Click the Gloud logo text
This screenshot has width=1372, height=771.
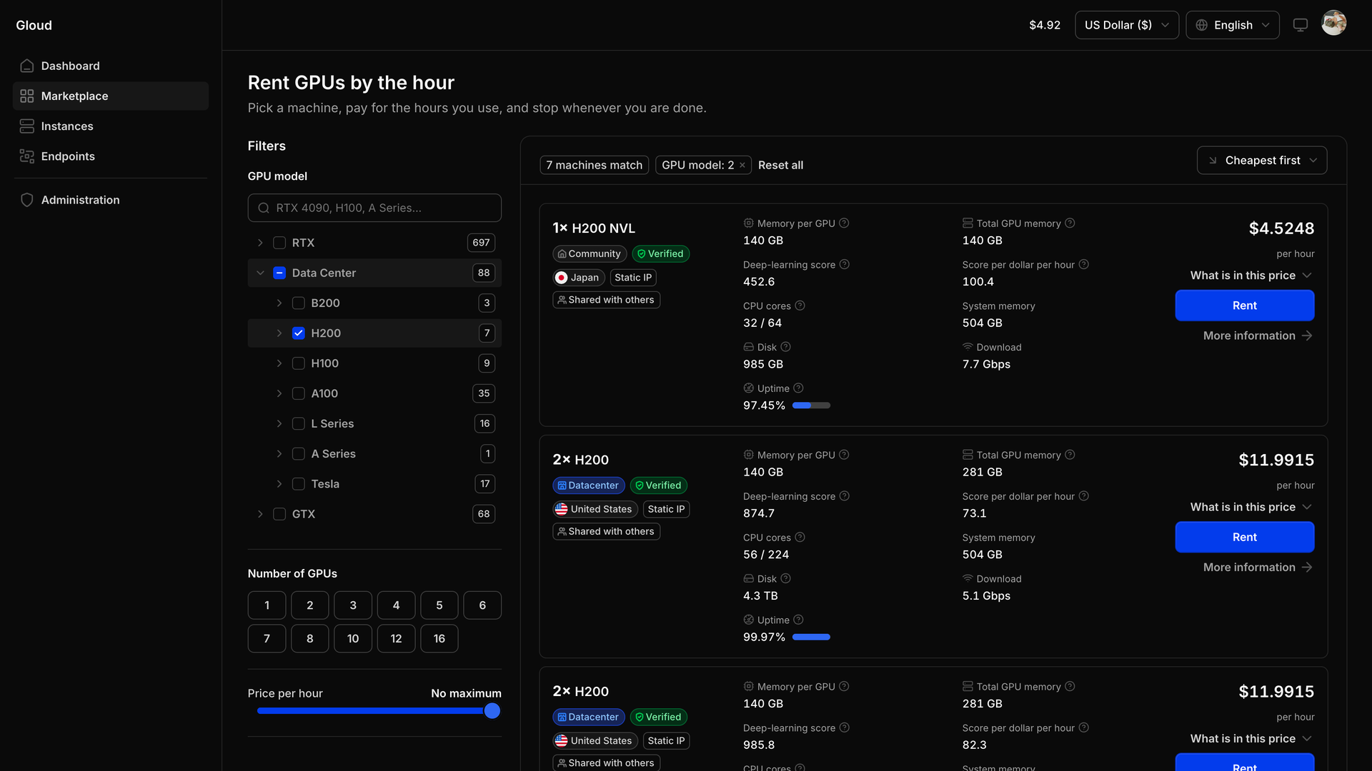click(x=34, y=25)
